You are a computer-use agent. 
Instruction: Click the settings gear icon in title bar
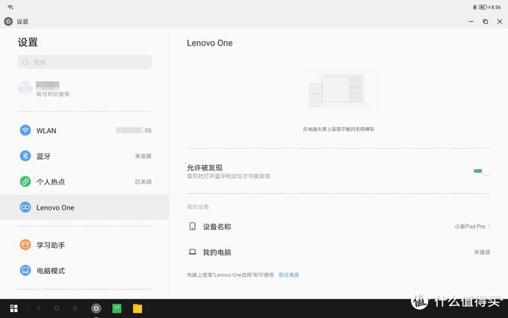coord(8,22)
